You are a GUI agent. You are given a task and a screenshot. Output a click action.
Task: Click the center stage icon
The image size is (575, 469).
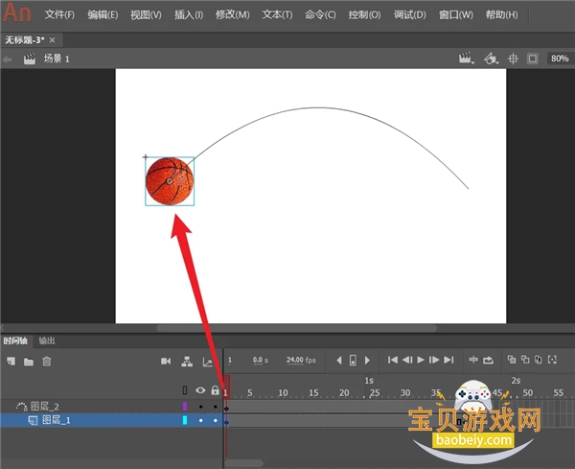point(513,59)
